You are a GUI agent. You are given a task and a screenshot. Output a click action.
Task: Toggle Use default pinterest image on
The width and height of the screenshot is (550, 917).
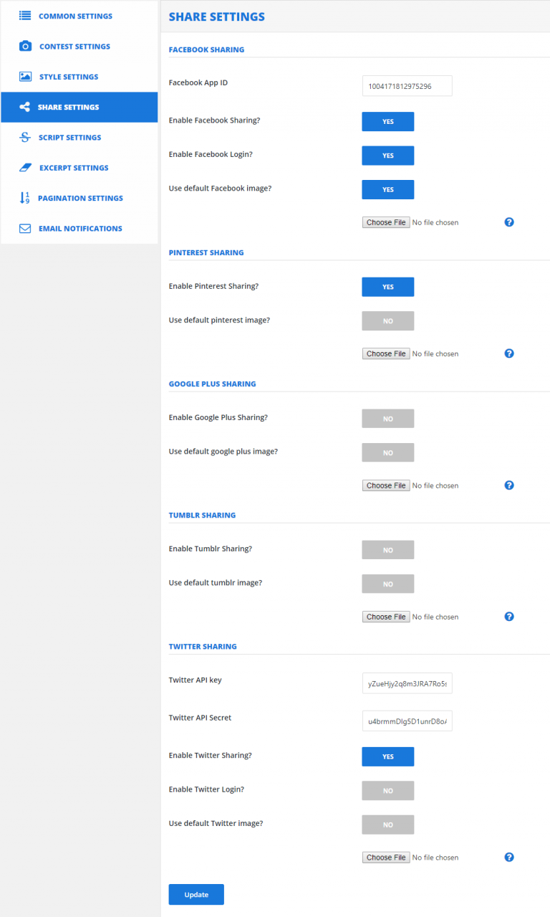pyautogui.click(x=388, y=321)
